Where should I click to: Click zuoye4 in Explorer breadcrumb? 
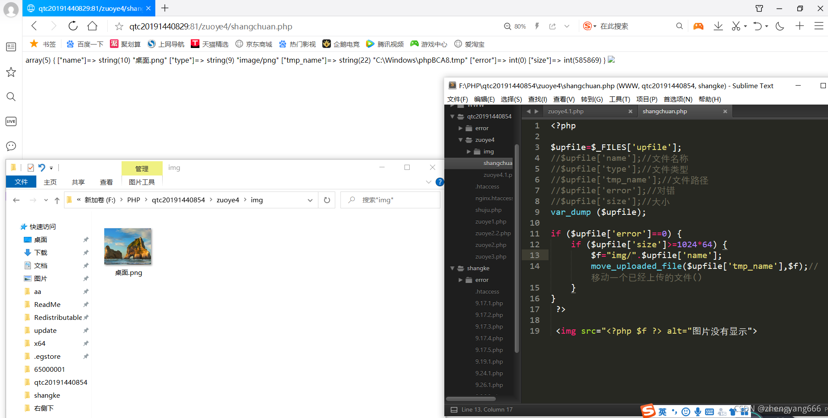coord(228,200)
